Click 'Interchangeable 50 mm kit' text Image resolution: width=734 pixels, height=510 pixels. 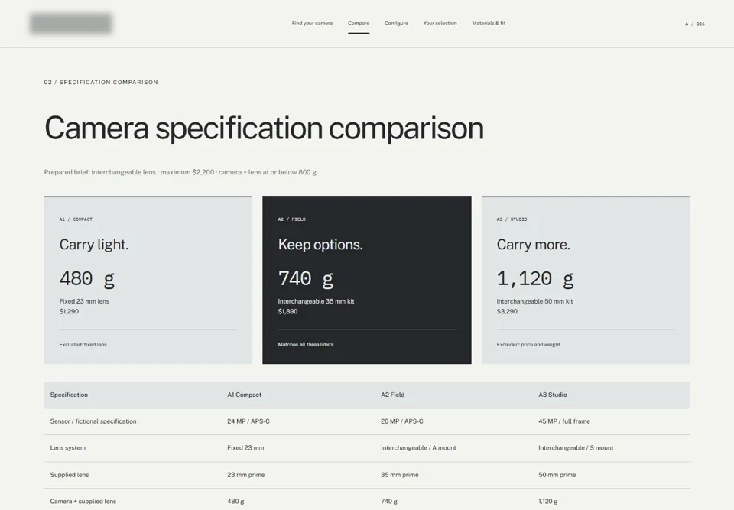tap(534, 301)
